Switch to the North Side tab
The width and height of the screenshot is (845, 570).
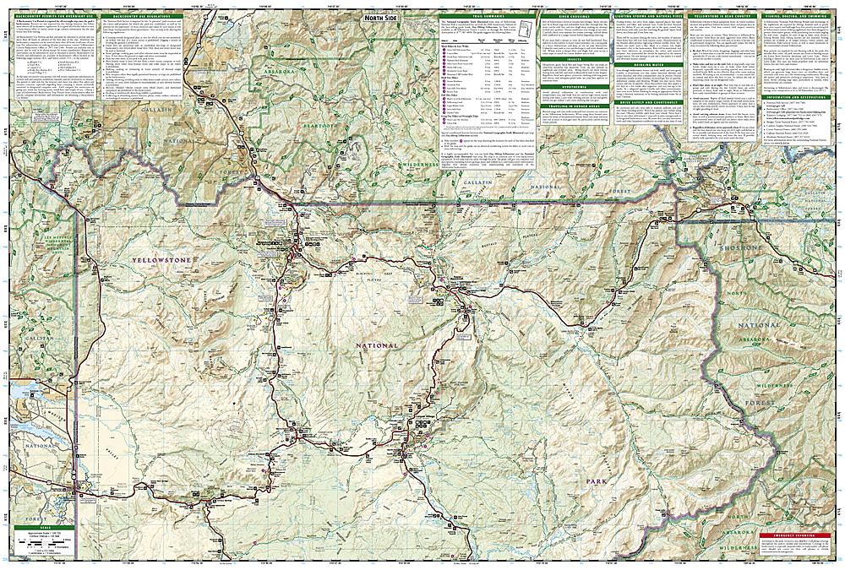381,18
